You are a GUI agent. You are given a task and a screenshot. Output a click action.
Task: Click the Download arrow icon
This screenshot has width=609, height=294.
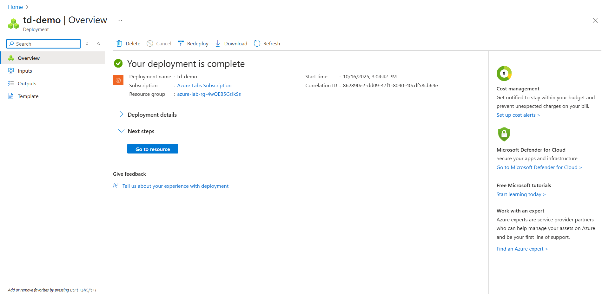218,43
